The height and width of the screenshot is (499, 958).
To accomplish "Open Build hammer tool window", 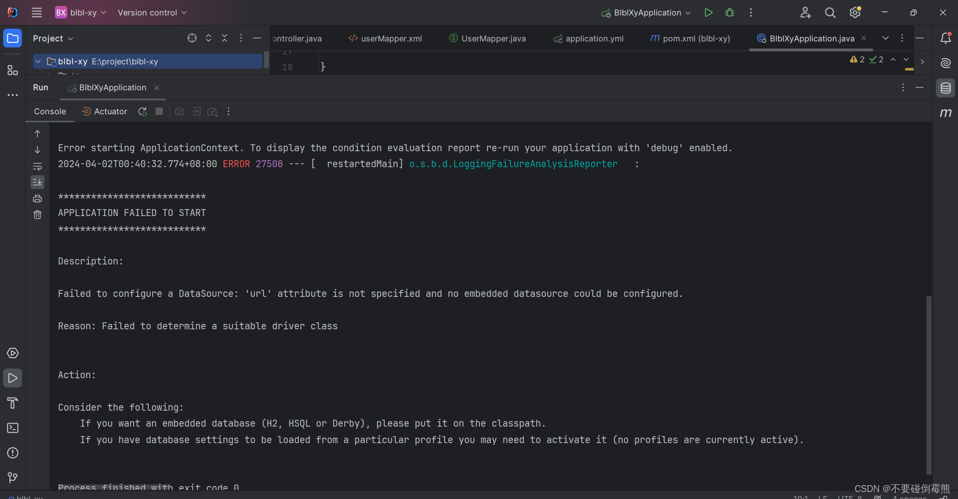I will point(12,403).
